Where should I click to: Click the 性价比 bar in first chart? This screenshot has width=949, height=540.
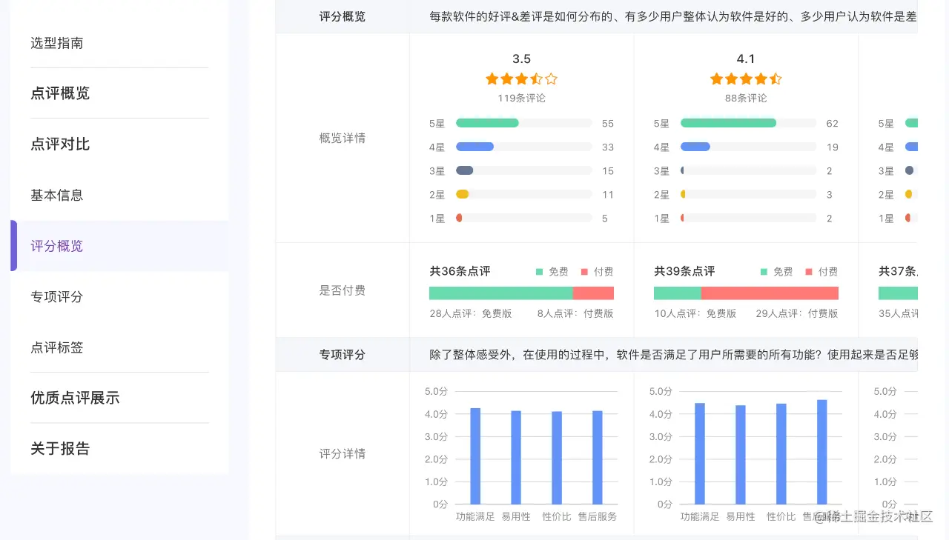pyautogui.click(x=557, y=458)
